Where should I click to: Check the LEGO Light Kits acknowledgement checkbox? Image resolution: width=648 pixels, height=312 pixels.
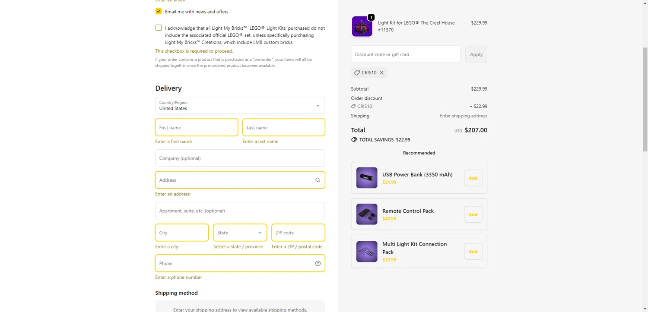(x=159, y=28)
